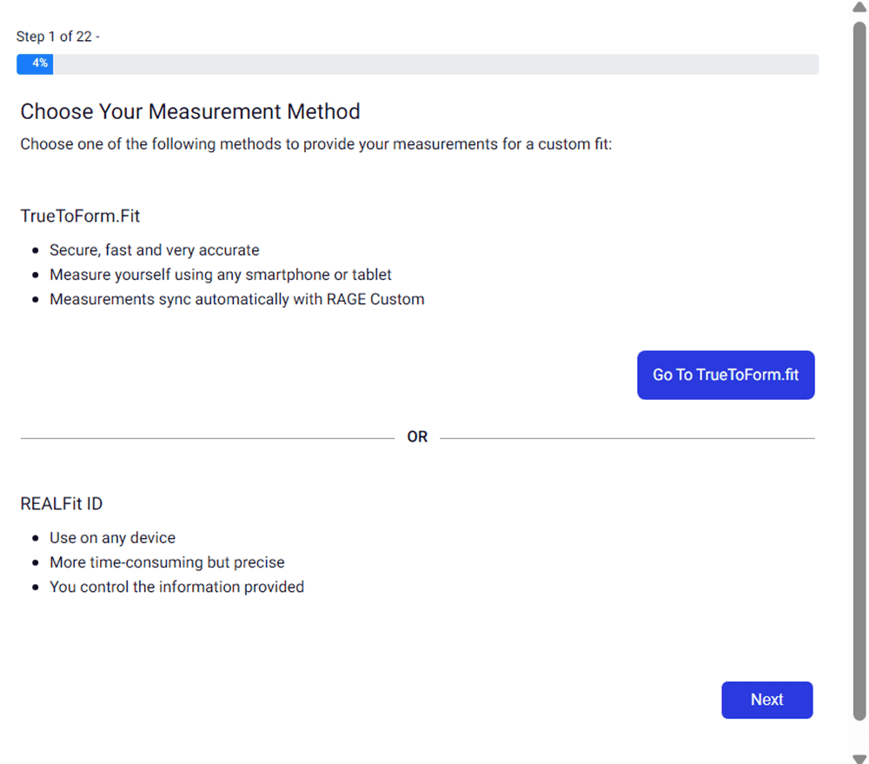
Task: Click the bullet dot before 'Use on any device'
Action: (x=35, y=539)
